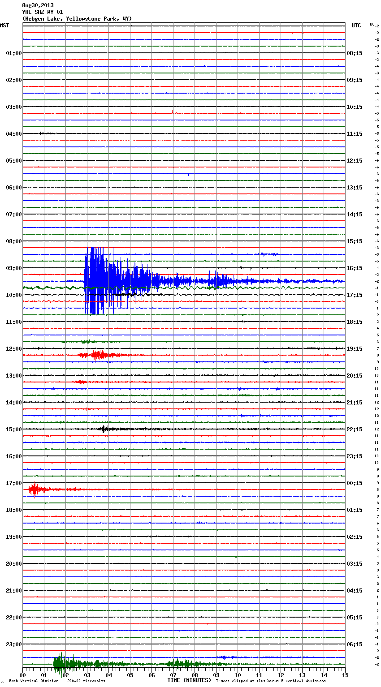Click the 22:15 UTC time label
381x687 pixels.
click(355, 429)
